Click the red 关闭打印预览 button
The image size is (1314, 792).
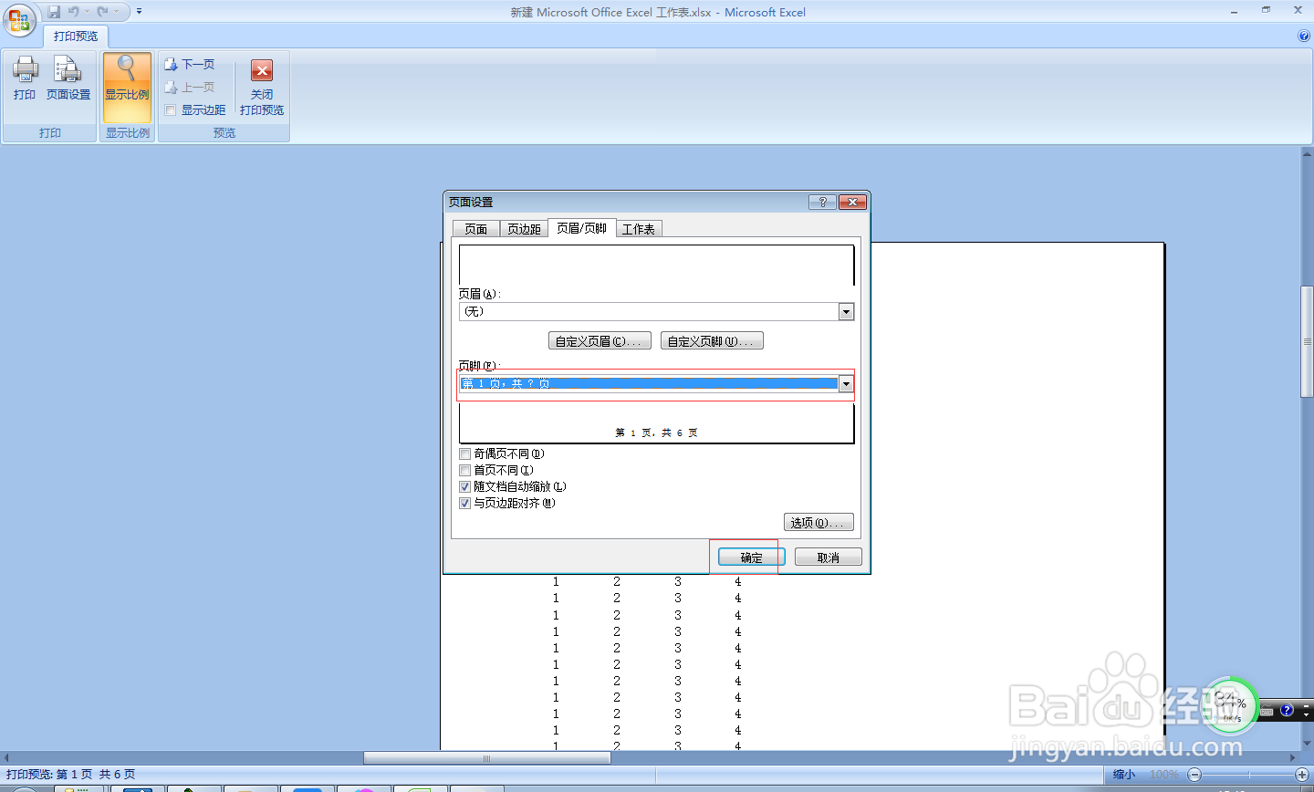(262, 88)
